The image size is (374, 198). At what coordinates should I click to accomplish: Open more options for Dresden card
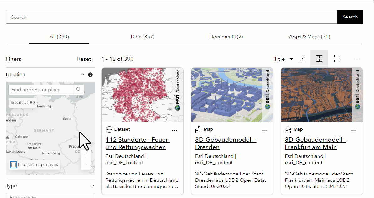[264, 131]
